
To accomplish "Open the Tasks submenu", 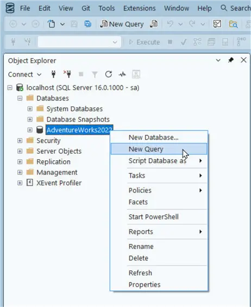I will 159,176.
